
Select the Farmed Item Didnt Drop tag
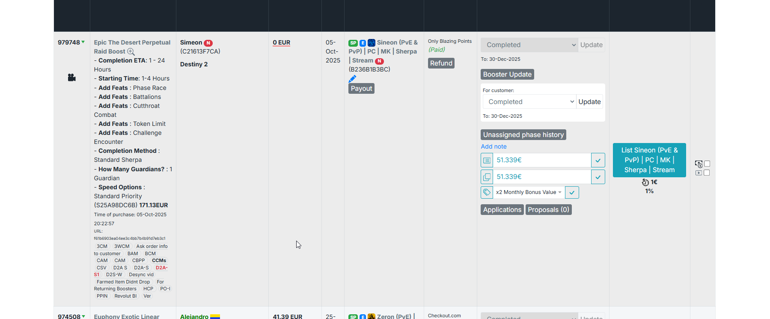click(123, 282)
